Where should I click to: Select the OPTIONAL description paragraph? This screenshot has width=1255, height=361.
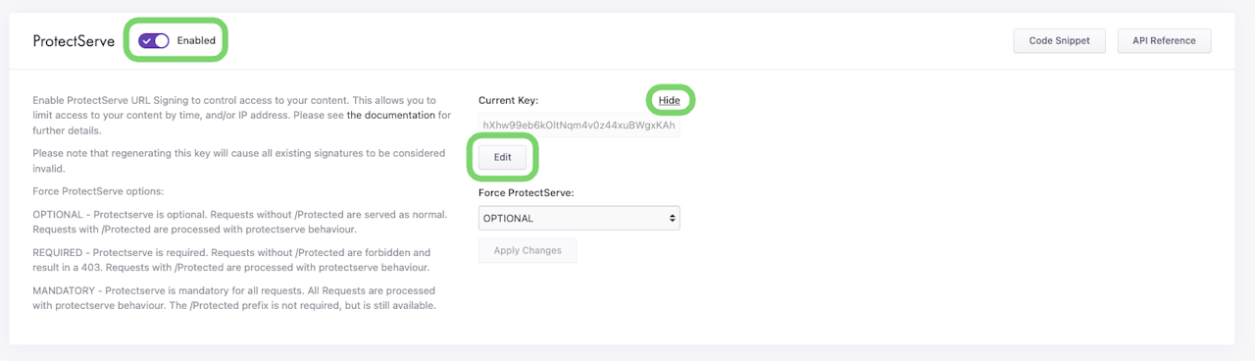(x=240, y=222)
